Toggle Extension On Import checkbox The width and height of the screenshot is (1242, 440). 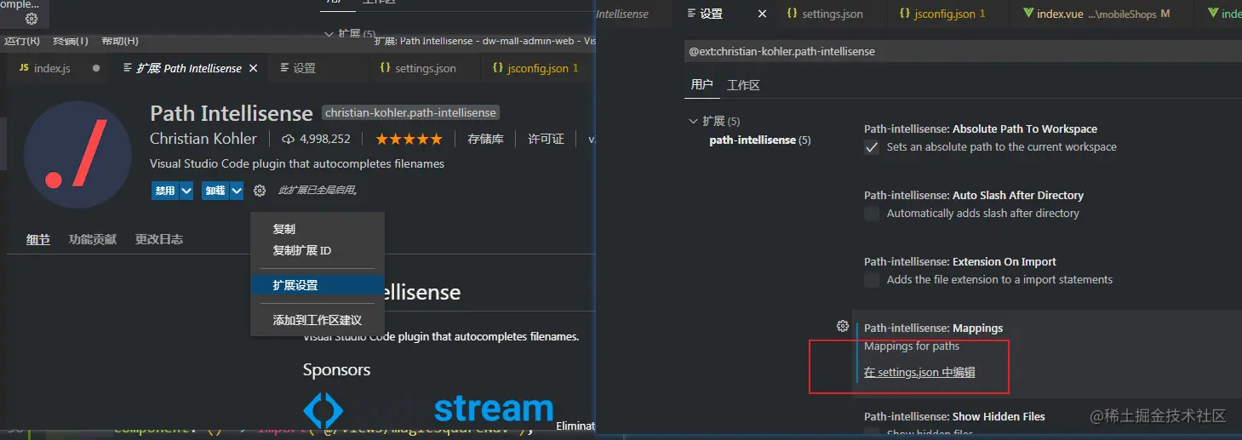pyautogui.click(x=872, y=280)
